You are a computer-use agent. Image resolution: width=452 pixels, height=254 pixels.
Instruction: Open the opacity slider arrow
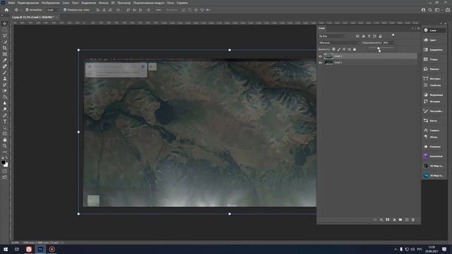click(392, 42)
